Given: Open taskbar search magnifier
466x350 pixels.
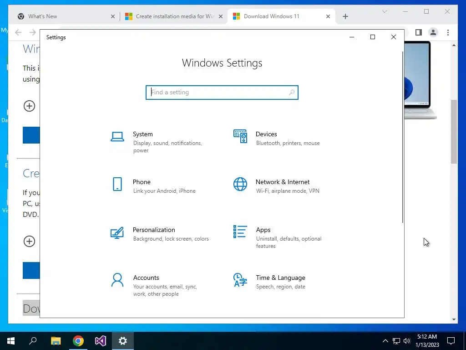Looking at the screenshot, I should click(33, 341).
